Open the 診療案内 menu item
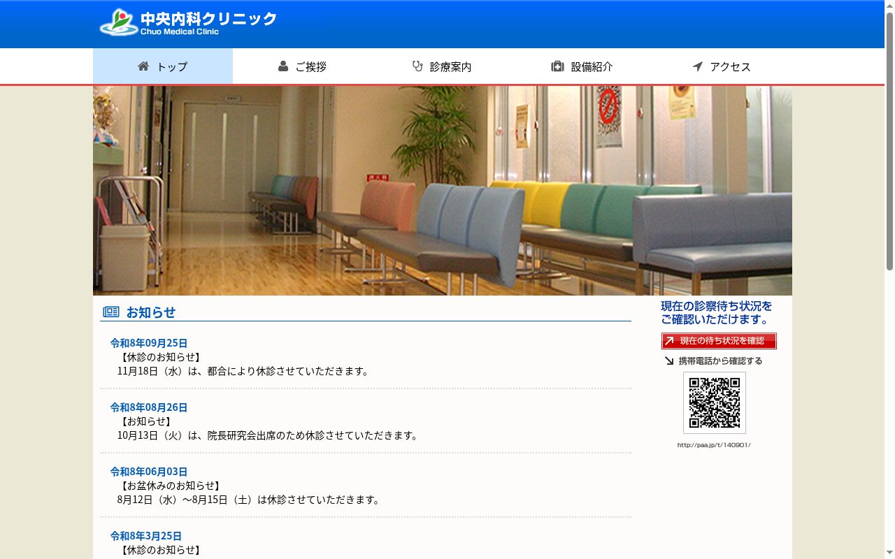Screen dimensions: 895x559 coord(443,66)
